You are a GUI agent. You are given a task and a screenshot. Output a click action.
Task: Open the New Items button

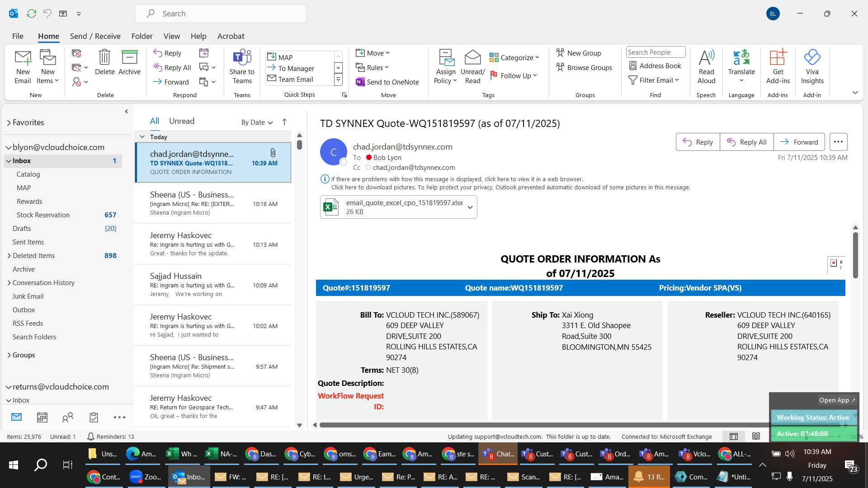47,67
